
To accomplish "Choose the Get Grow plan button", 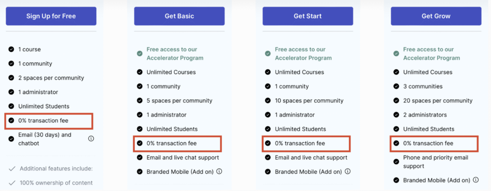I will click(x=436, y=16).
